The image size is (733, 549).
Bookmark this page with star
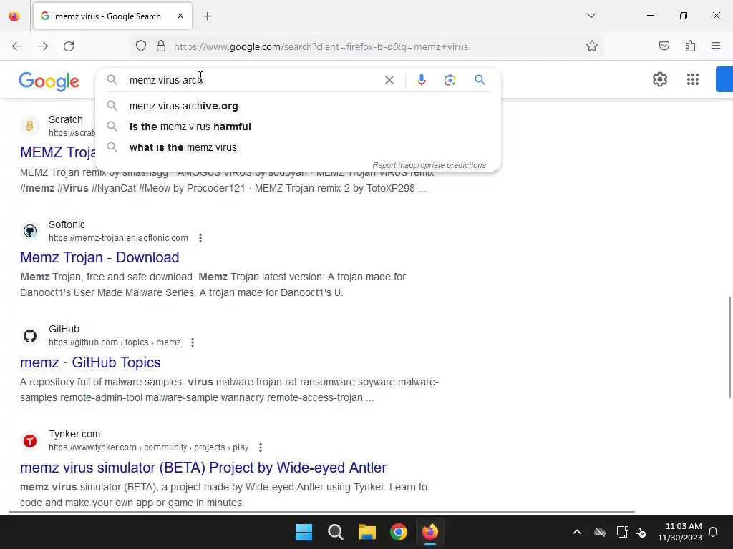tap(592, 46)
